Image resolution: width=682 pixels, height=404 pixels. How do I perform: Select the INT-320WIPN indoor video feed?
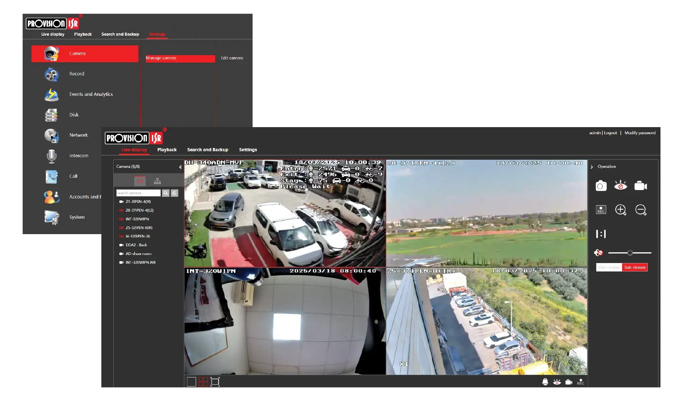click(x=285, y=321)
